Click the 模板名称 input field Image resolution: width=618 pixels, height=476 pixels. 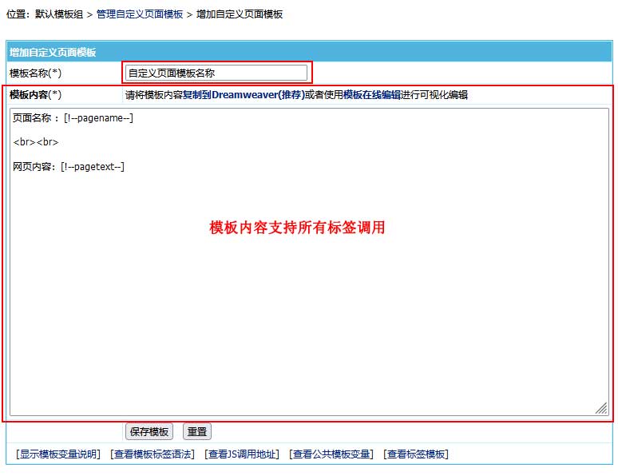pos(216,73)
